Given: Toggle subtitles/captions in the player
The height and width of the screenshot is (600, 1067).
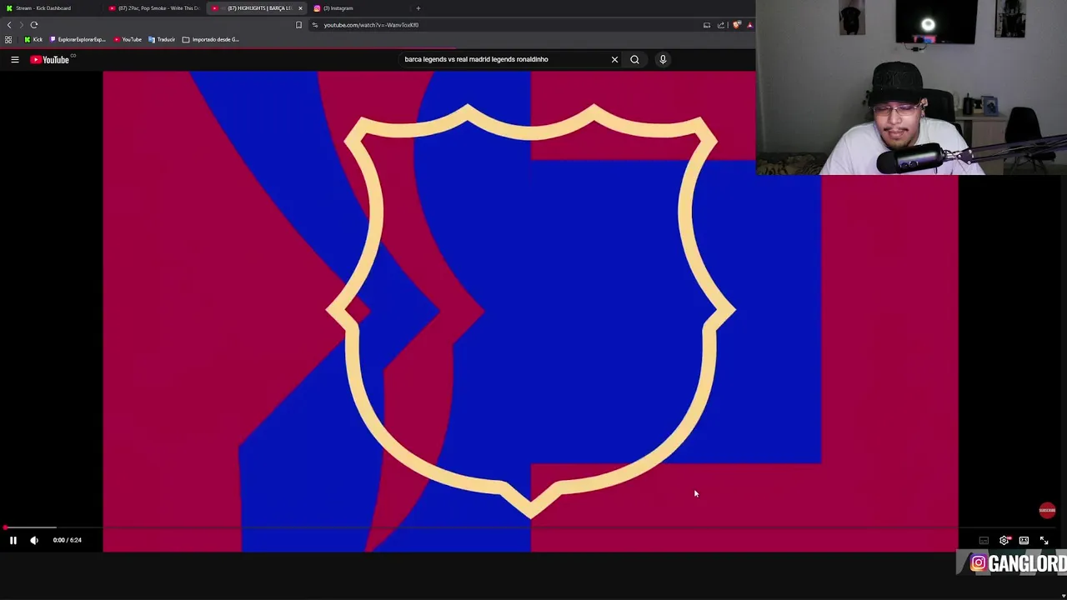Looking at the screenshot, I should [984, 540].
